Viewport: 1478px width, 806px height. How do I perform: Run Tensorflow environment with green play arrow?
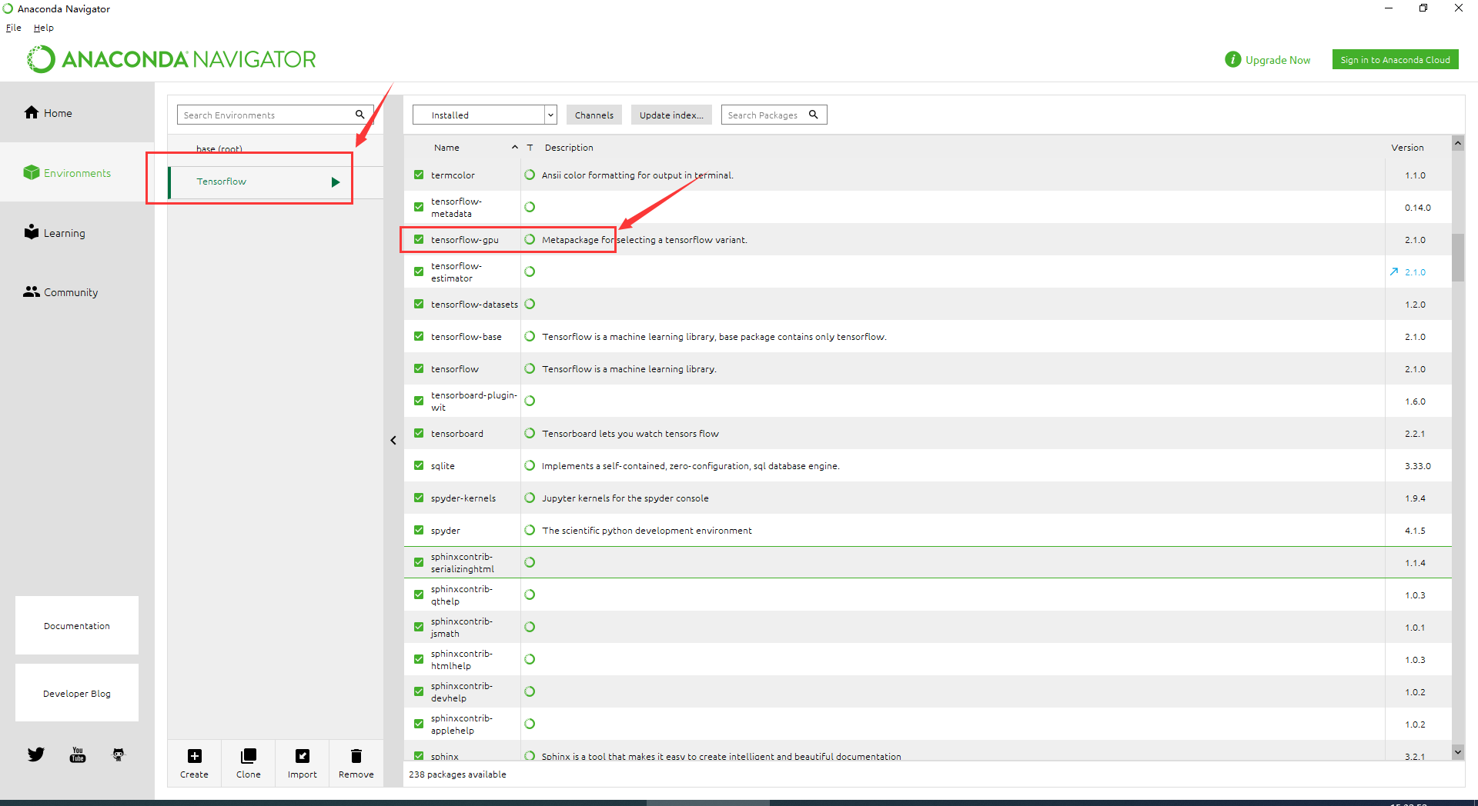pos(336,182)
